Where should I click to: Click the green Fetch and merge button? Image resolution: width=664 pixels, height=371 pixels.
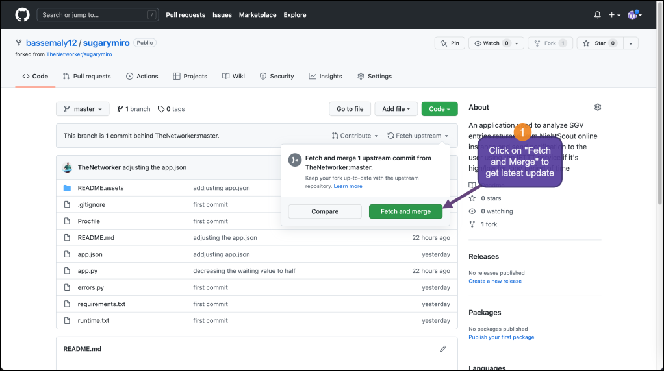click(x=405, y=211)
